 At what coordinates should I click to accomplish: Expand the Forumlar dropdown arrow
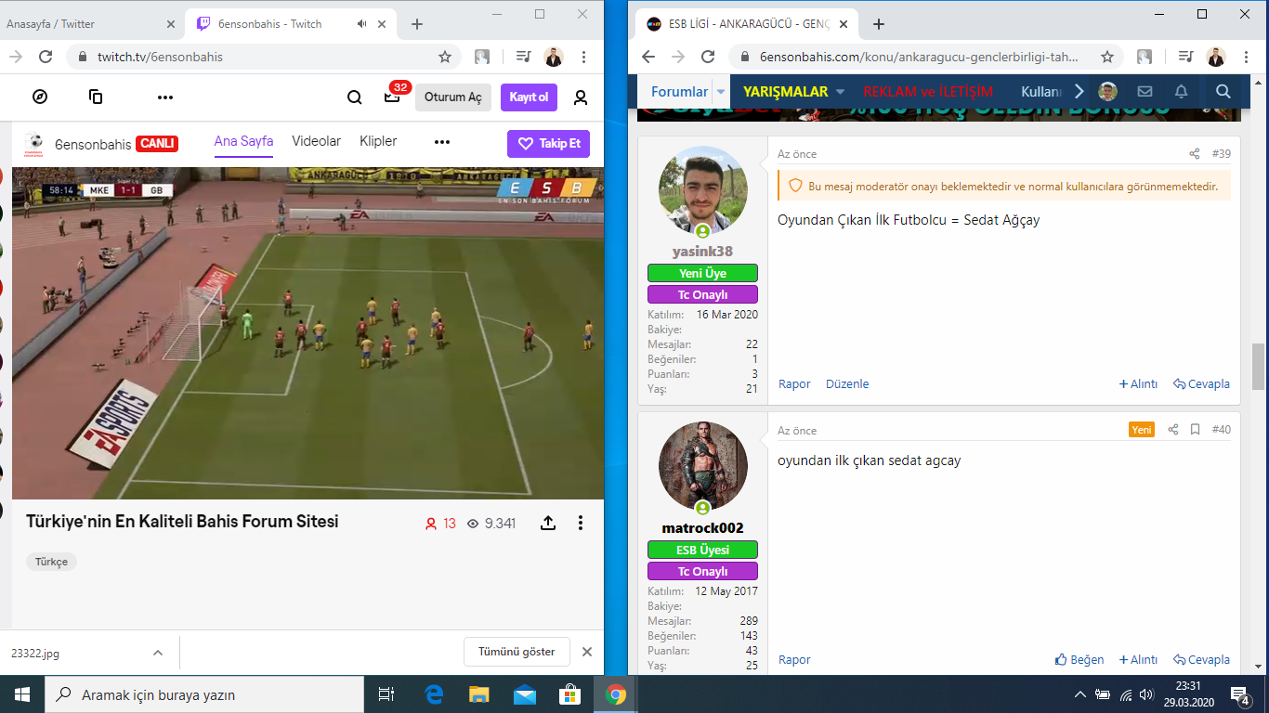click(x=721, y=91)
